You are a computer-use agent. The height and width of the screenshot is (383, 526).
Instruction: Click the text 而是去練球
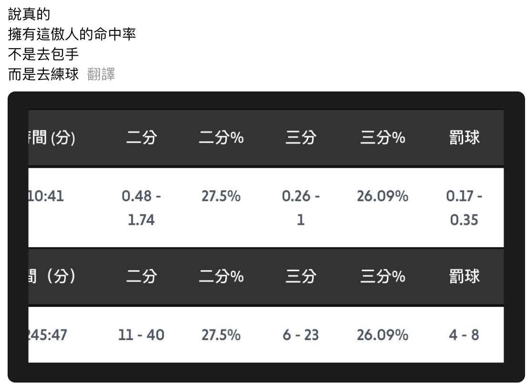click(43, 75)
